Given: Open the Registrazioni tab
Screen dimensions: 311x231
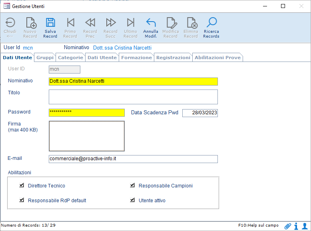Looking at the screenshot, I should [173, 58].
